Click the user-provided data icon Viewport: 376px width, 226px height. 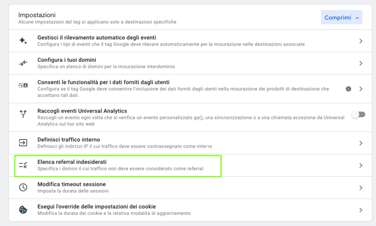pyautogui.click(x=23, y=85)
